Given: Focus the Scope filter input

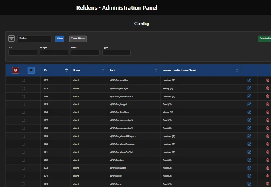Looking at the screenshot, I should click(54, 53).
